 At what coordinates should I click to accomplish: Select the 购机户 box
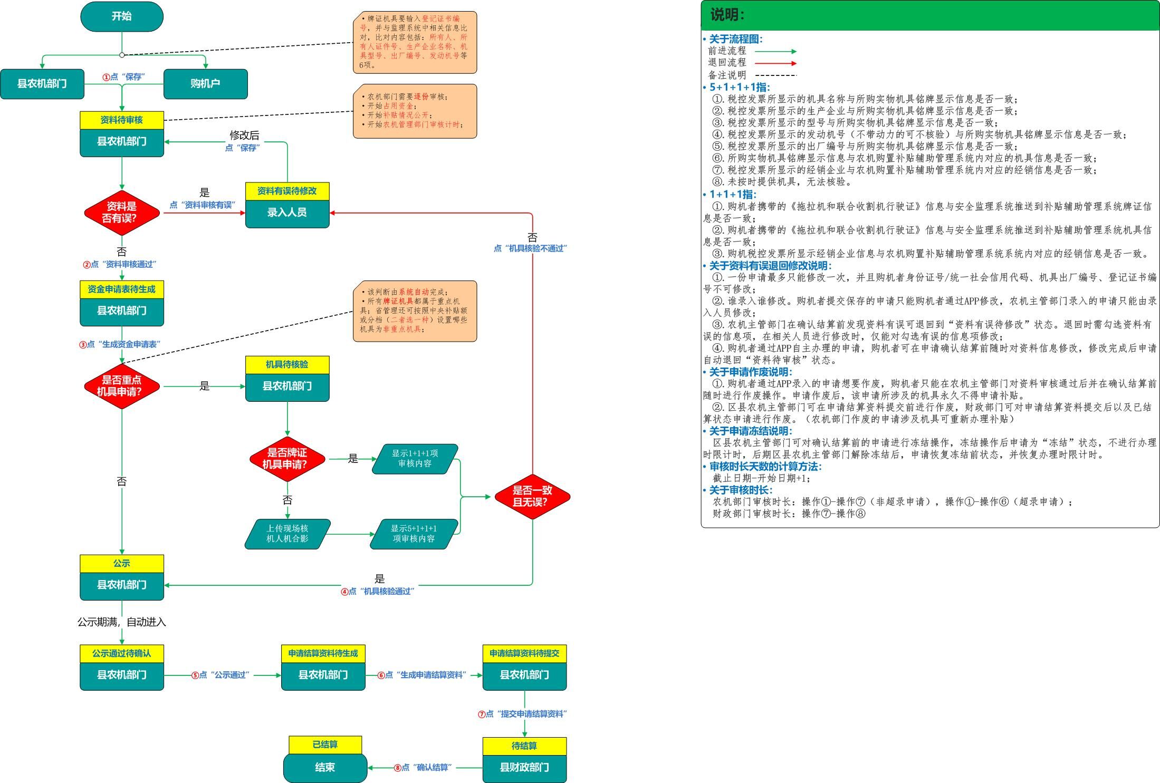tap(205, 84)
